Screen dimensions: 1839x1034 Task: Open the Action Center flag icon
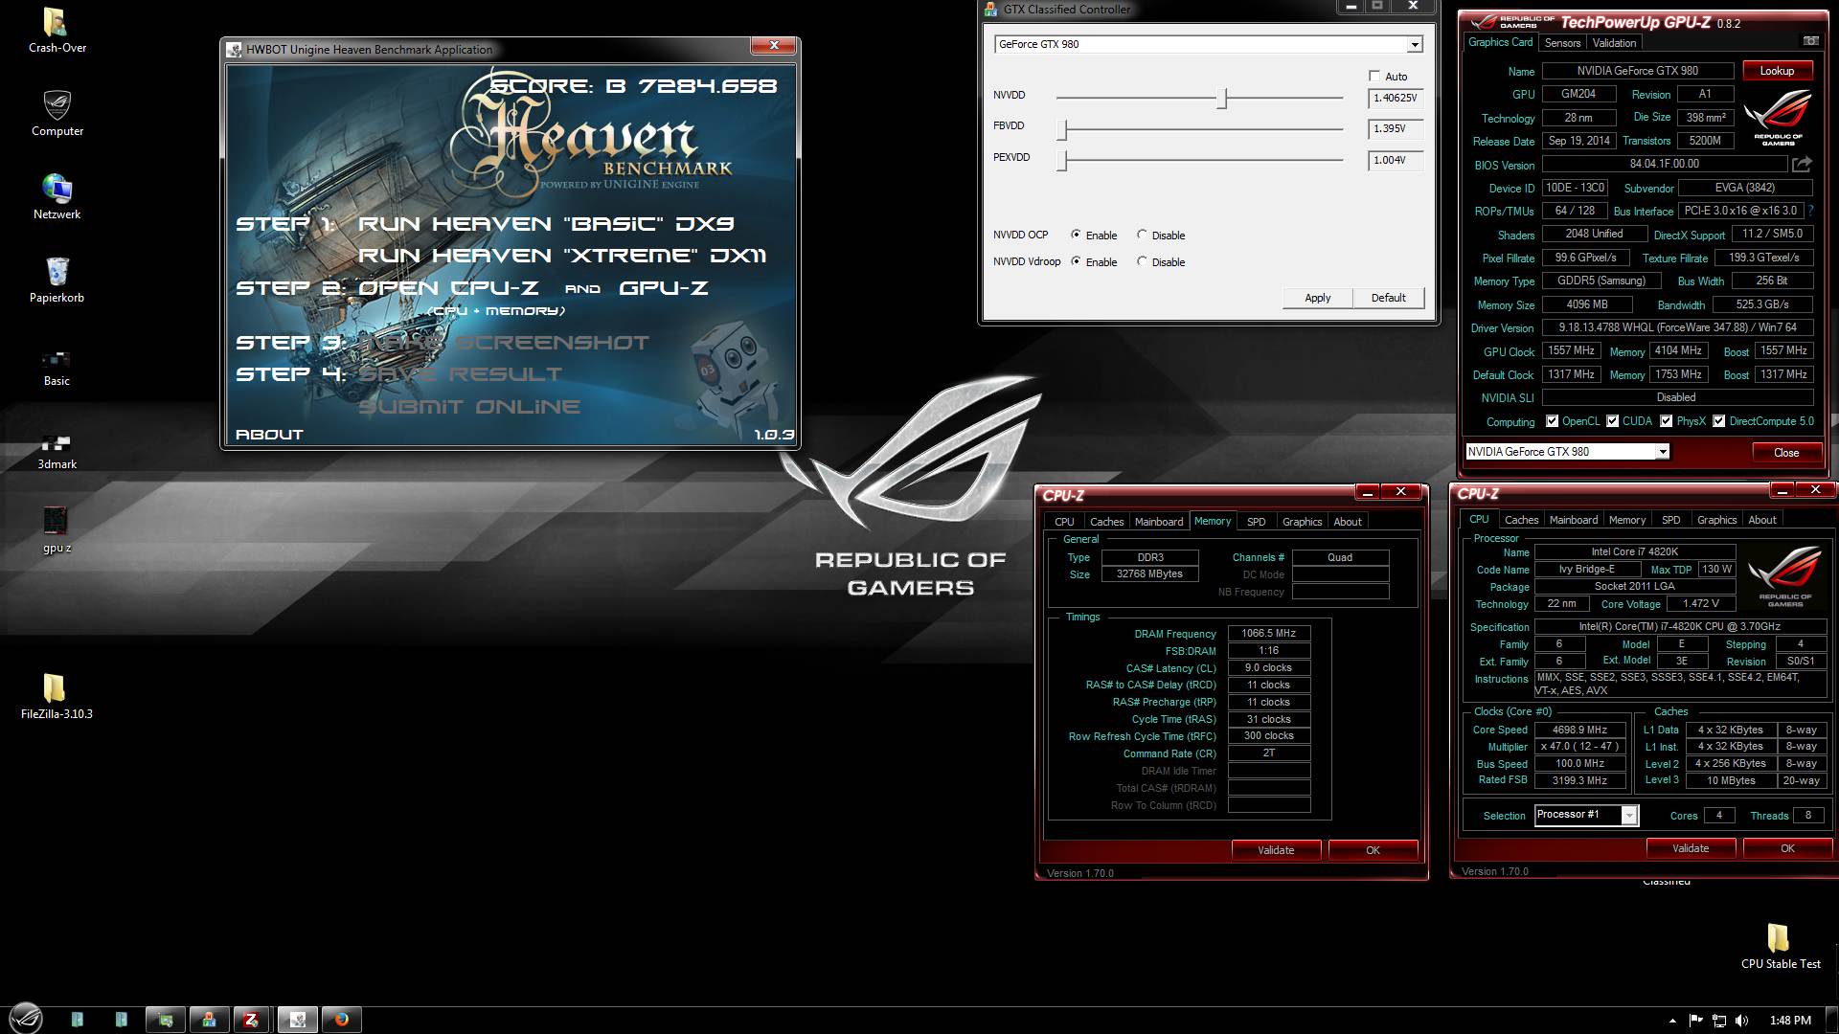(1695, 1021)
